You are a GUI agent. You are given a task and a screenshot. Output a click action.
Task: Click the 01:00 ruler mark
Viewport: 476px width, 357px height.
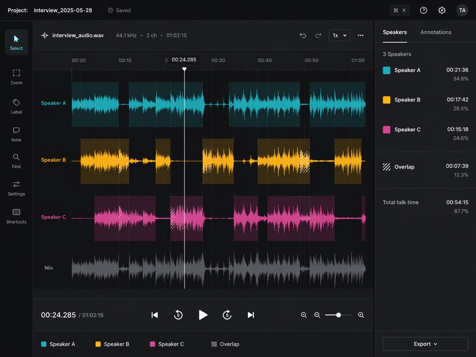[358, 60]
